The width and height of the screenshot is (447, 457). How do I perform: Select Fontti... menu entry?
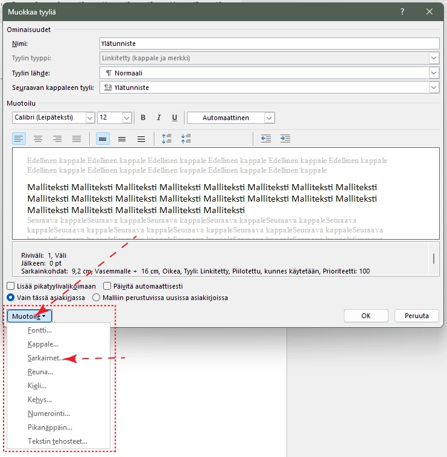[40, 331]
